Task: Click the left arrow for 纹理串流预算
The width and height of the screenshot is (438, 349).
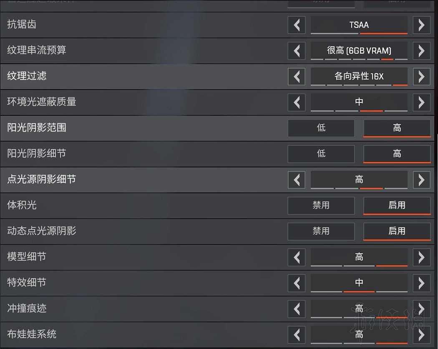Action: tap(297, 51)
